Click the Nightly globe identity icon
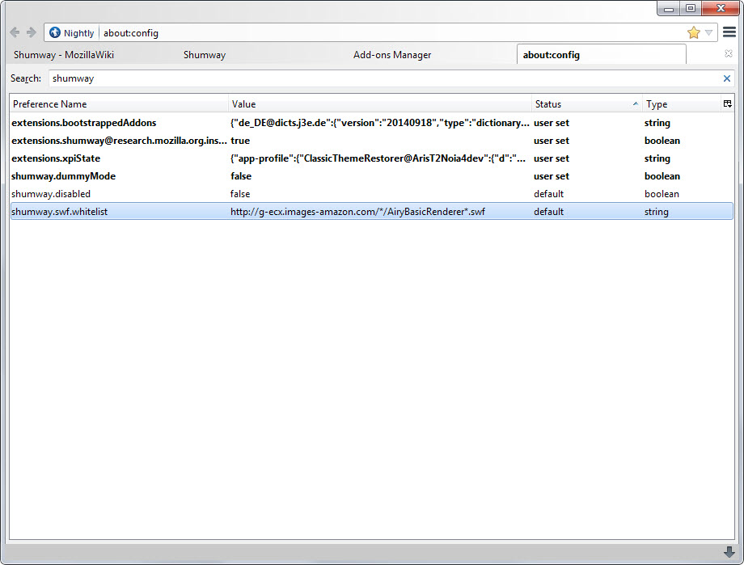This screenshot has height=565, width=744. 55,32
